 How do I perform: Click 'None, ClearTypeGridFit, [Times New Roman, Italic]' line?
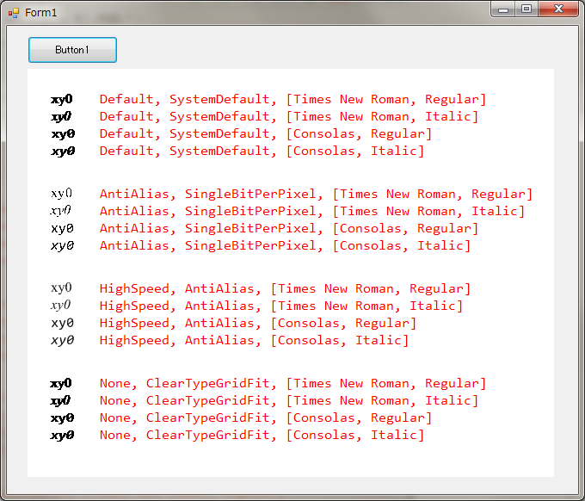pyautogui.click(x=289, y=400)
